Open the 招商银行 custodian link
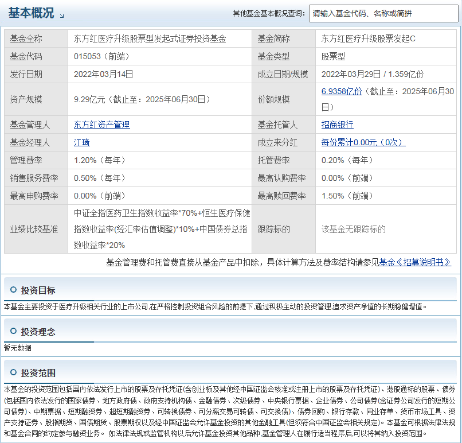This screenshot has height=443, width=462. pyautogui.click(x=337, y=125)
